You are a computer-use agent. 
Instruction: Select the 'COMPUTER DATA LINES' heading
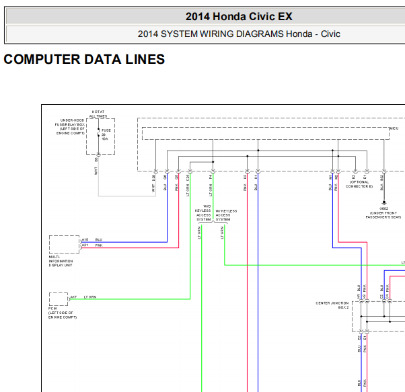(x=84, y=59)
